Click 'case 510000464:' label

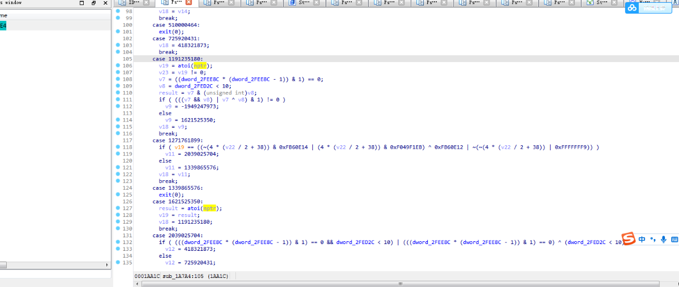coord(176,25)
